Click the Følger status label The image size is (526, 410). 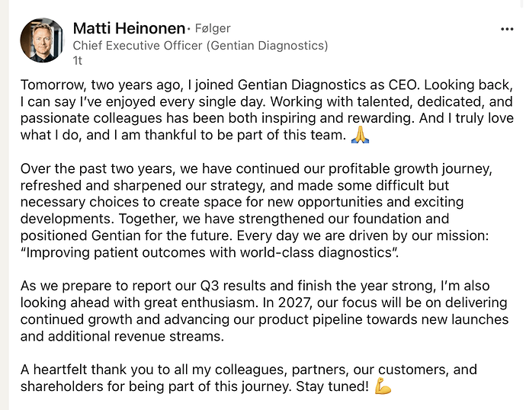[x=213, y=28]
